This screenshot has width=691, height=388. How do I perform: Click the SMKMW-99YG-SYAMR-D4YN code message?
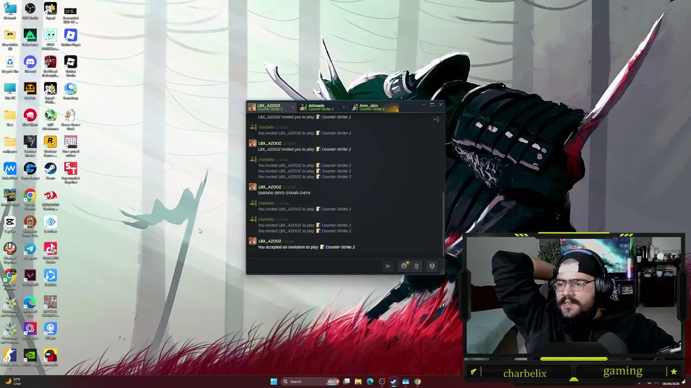(284, 193)
